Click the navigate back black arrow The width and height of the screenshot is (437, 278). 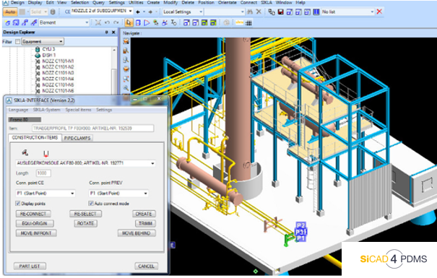click(x=138, y=12)
